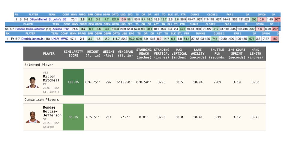Select Derrick Jones Jr.'s 3P percentage .189
The image size is (288, 162).
(x=274, y=39)
